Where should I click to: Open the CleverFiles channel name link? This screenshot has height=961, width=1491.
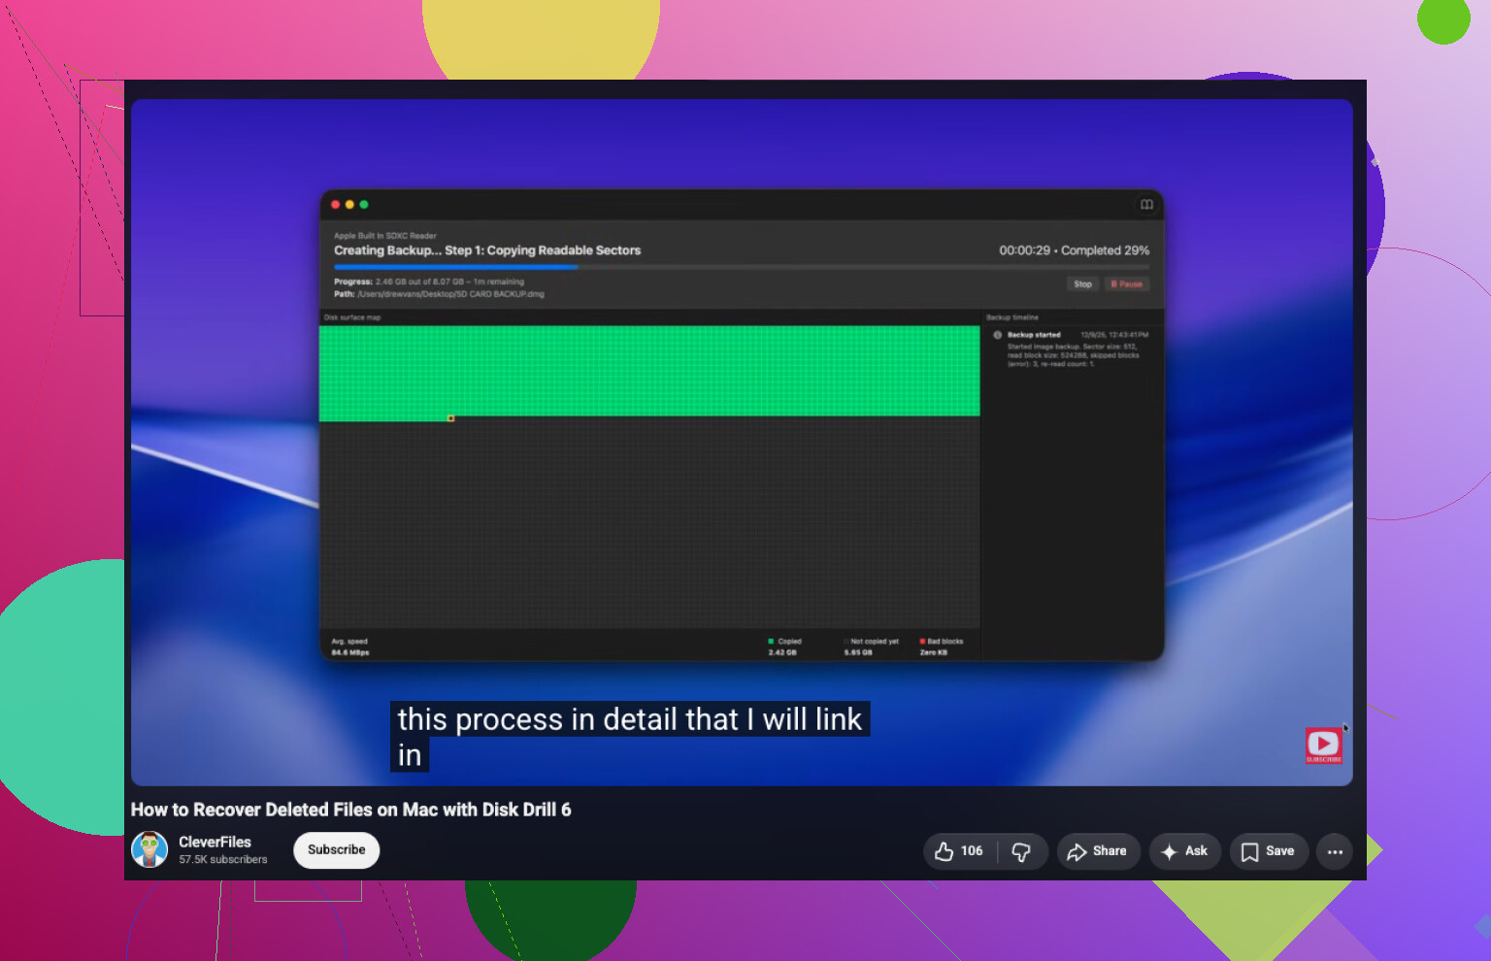tap(215, 842)
